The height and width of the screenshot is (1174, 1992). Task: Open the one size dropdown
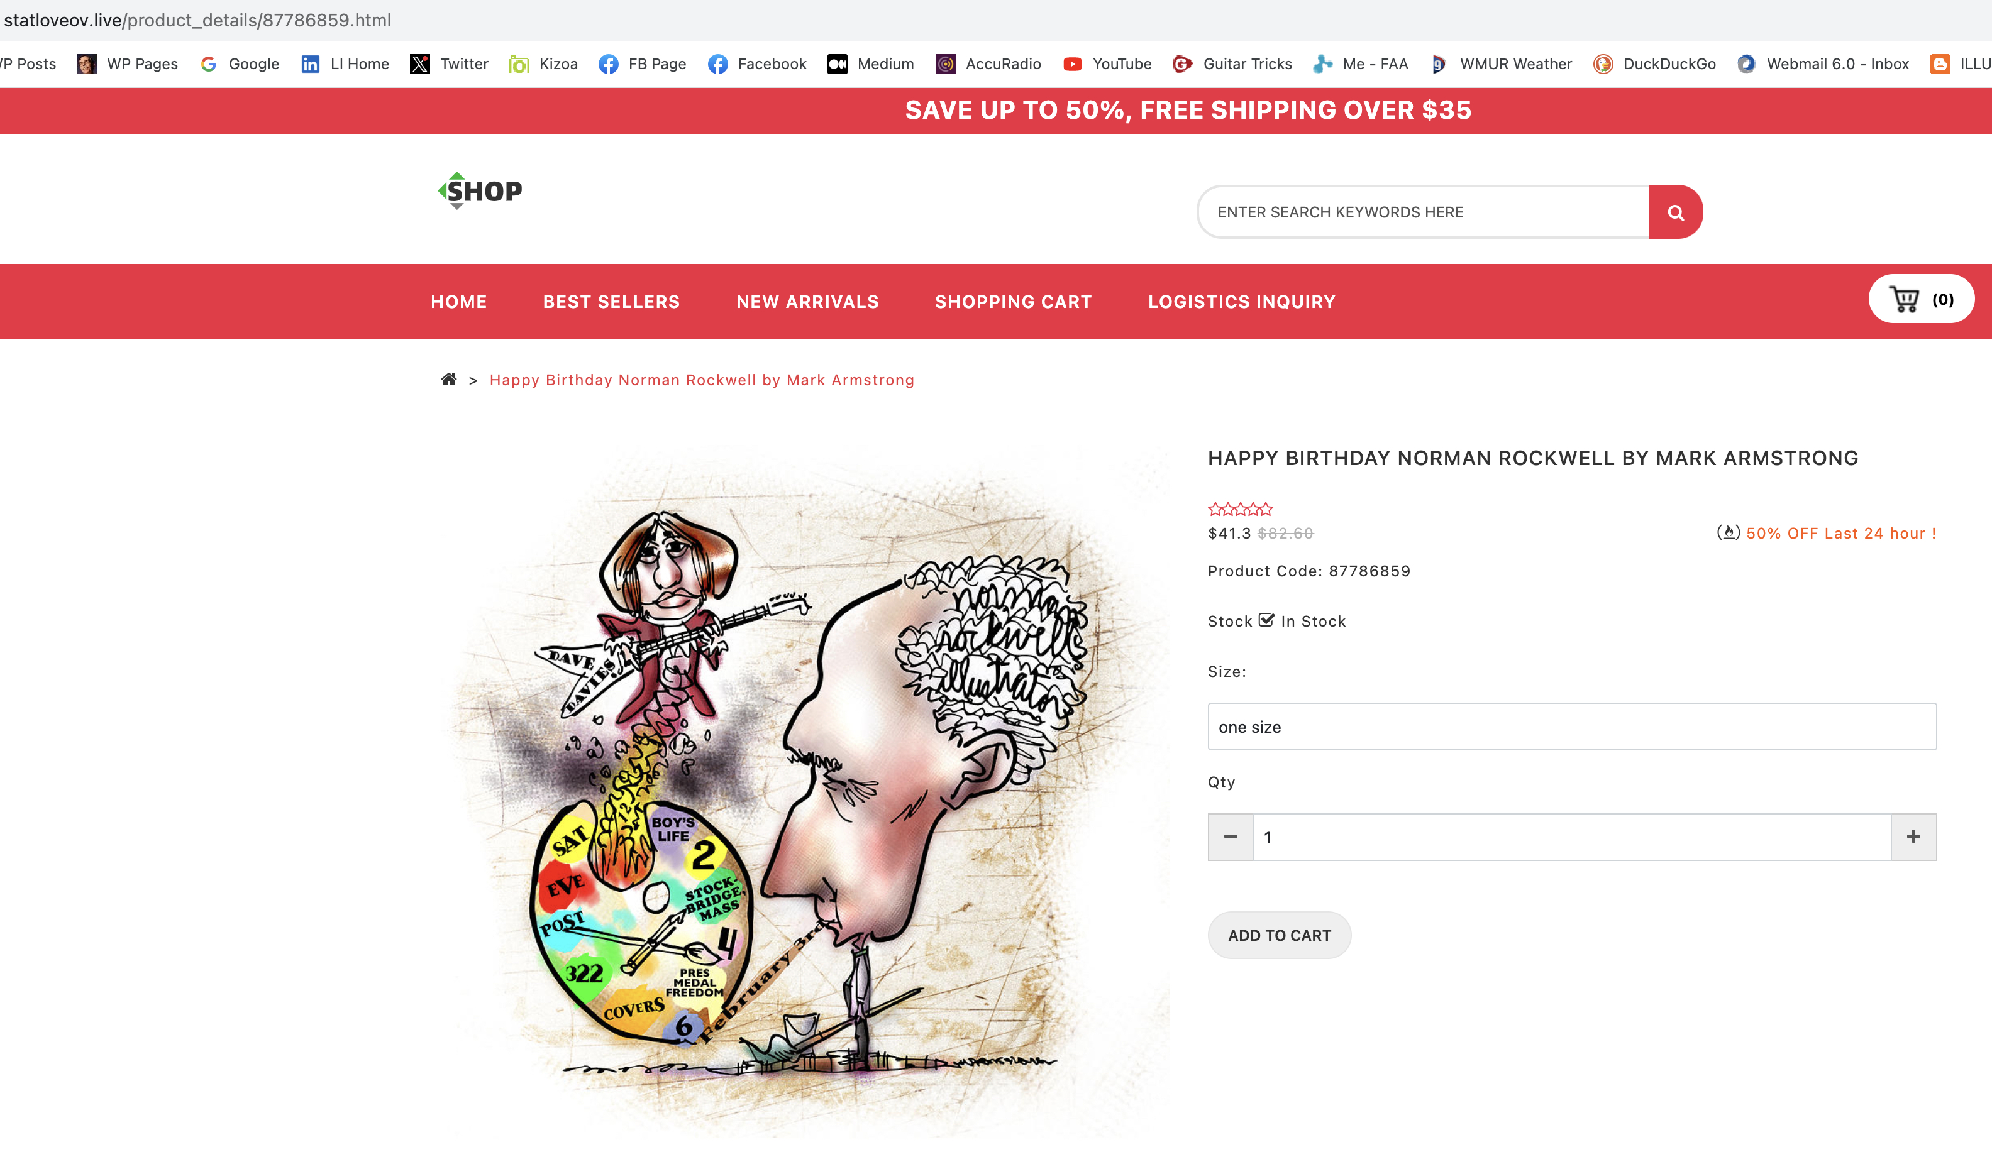pyautogui.click(x=1572, y=727)
